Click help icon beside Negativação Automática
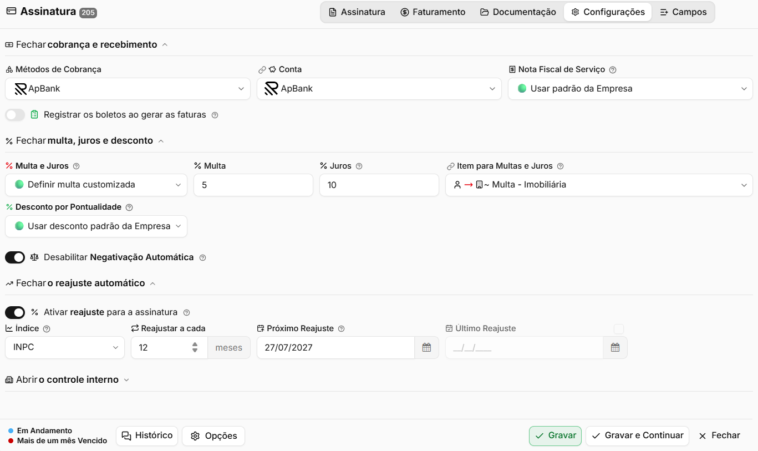 (x=202, y=258)
